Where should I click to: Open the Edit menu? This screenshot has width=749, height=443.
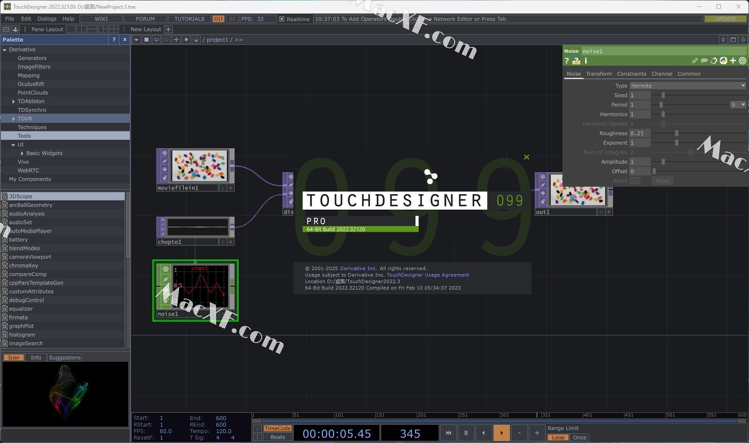[26, 19]
